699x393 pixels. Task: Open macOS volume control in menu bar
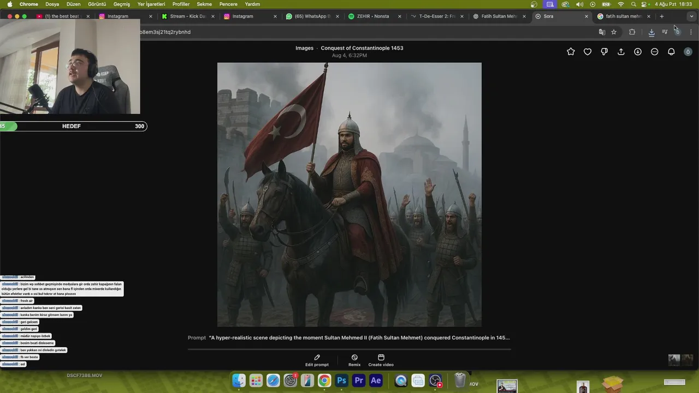point(579,4)
